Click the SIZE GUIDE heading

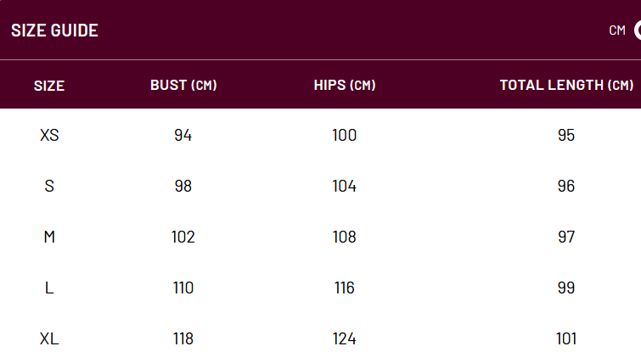(54, 31)
